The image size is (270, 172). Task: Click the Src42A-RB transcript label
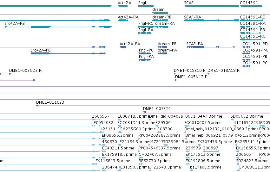[x=15, y=24]
